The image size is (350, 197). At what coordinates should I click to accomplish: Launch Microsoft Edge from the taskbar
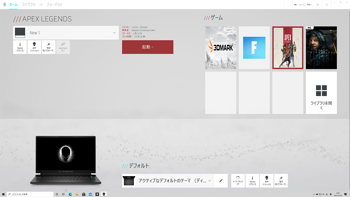tap(70, 194)
